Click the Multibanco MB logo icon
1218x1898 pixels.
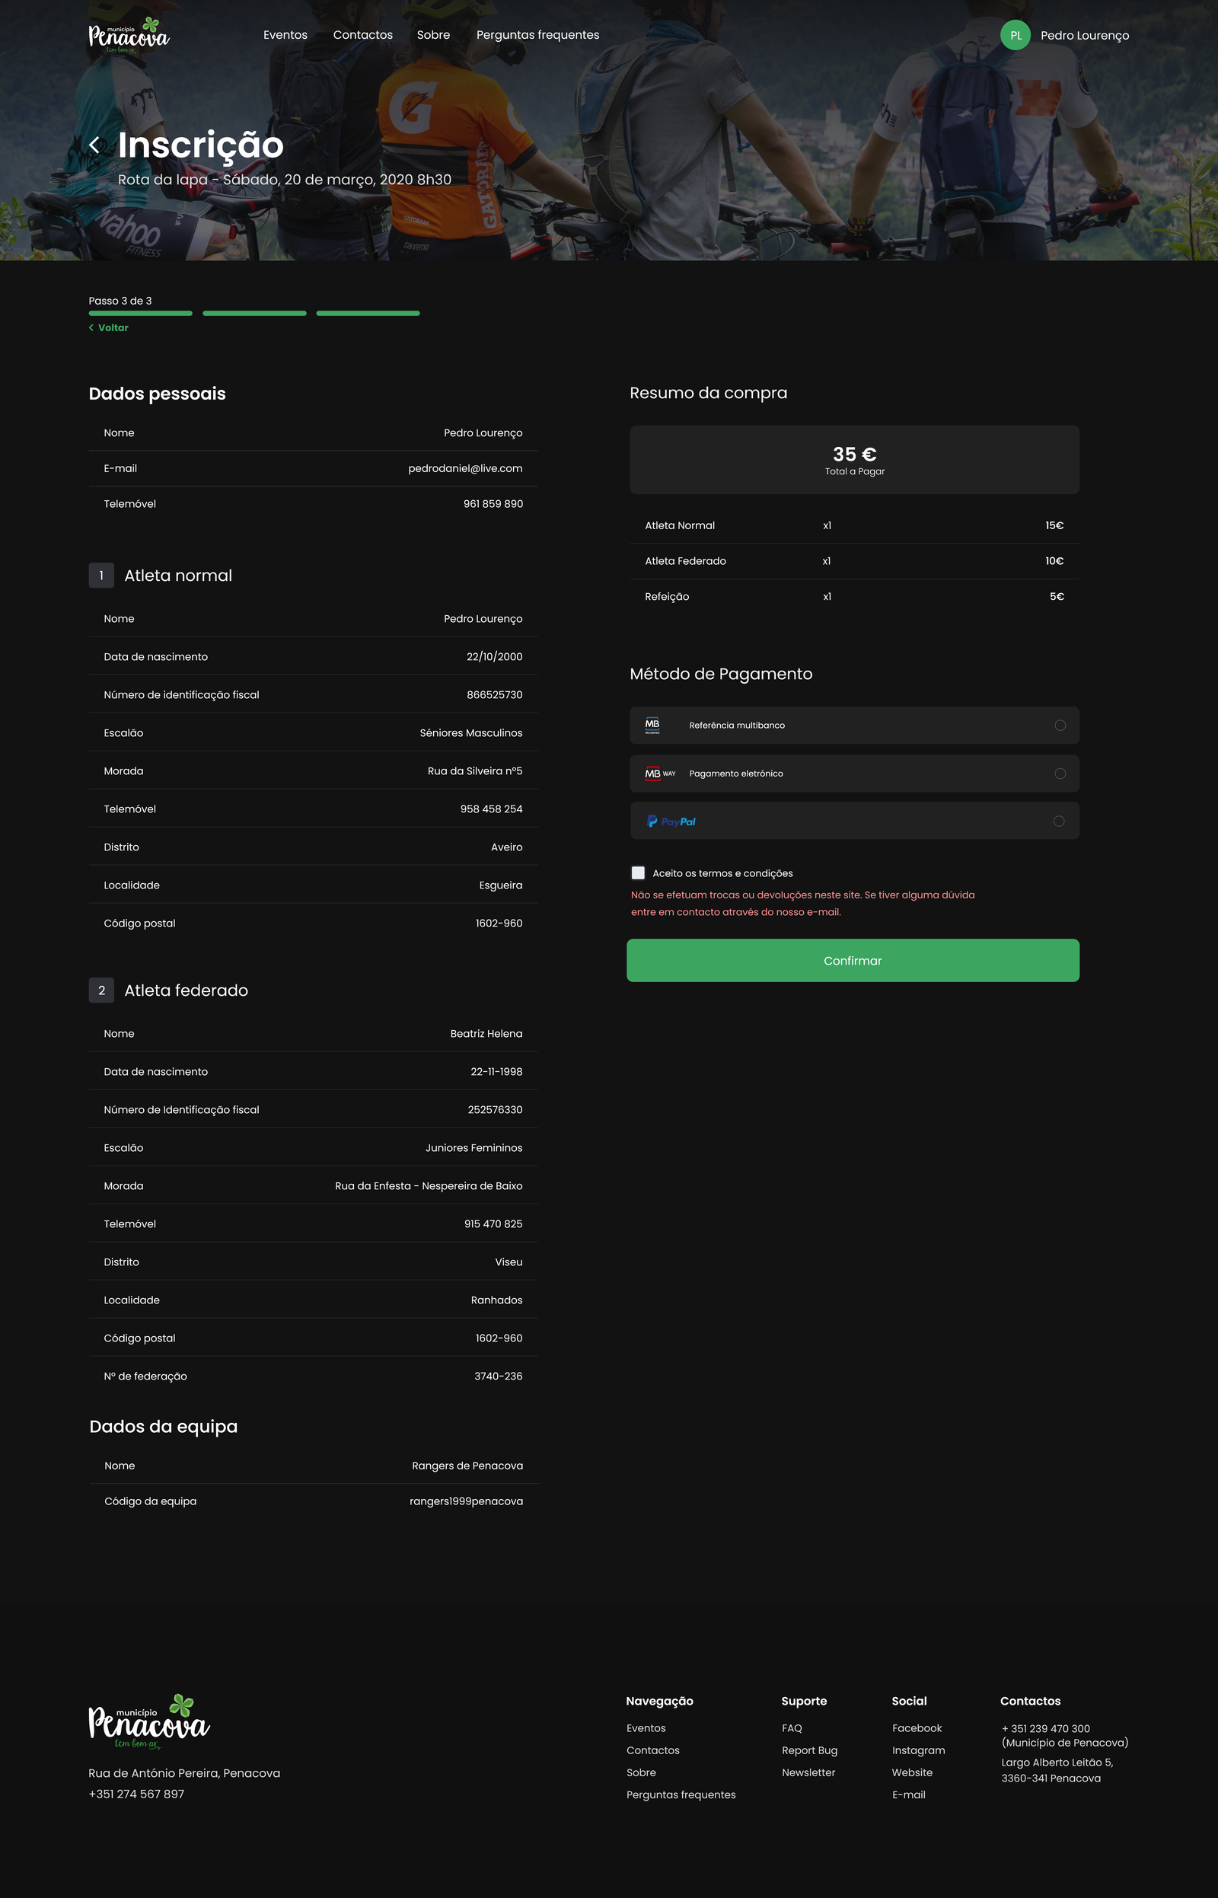point(652,726)
